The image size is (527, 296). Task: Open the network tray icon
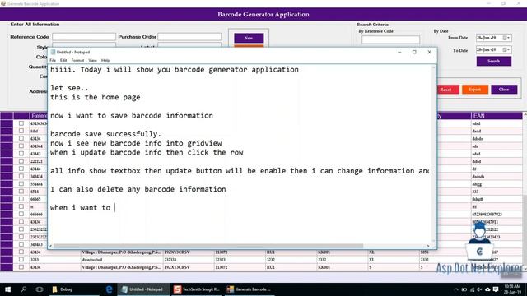coord(472,289)
